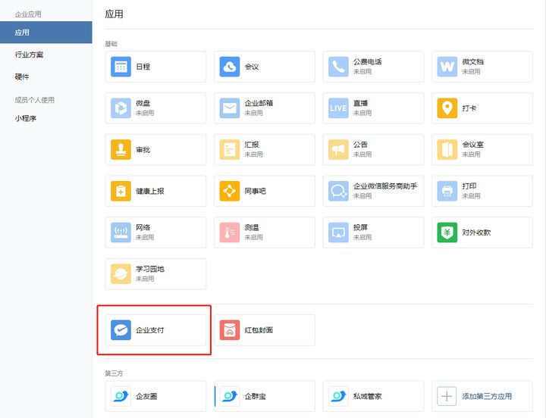Image resolution: width=546 pixels, height=418 pixels.
Task: Open the 红包封面 red envelope icon
Action: [230, 330]
